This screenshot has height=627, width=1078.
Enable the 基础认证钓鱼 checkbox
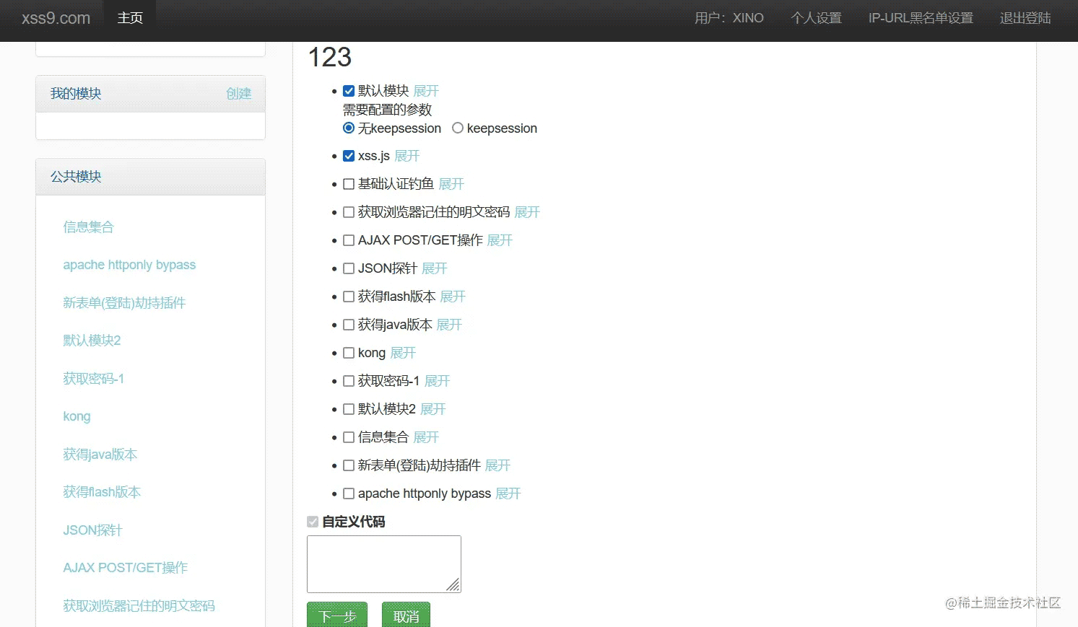click(349, 184)
